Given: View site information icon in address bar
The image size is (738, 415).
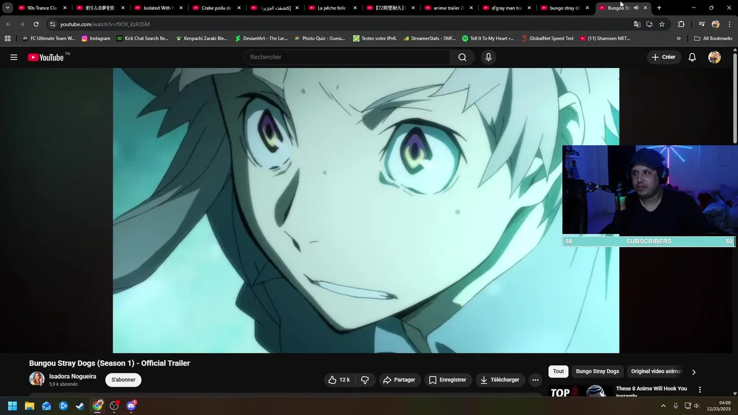Looking at the screenshot, I should [52, 24].
